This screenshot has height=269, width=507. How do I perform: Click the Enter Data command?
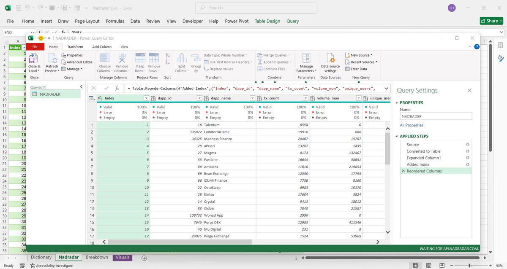tap(356, 69)
